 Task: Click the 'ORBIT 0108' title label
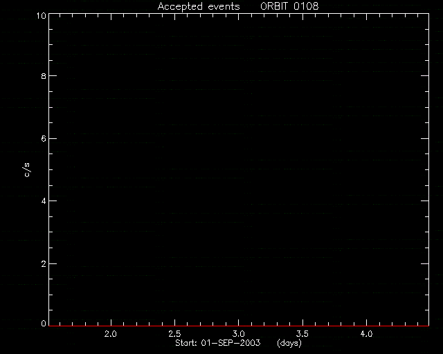click(289, 6)
